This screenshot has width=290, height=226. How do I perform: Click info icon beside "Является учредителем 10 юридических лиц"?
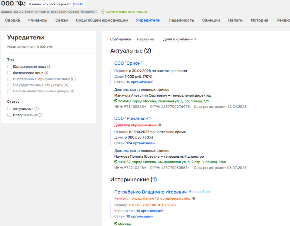[x=194, y=198]
